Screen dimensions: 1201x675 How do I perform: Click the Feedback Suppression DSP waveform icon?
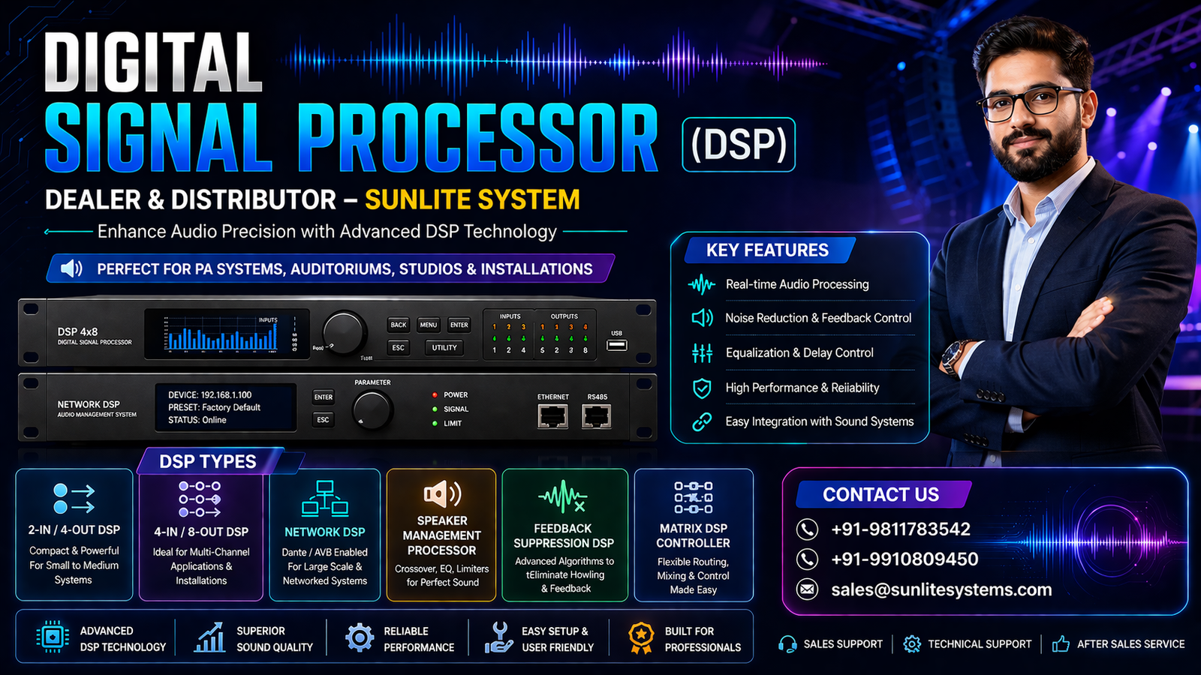[563, 496]
